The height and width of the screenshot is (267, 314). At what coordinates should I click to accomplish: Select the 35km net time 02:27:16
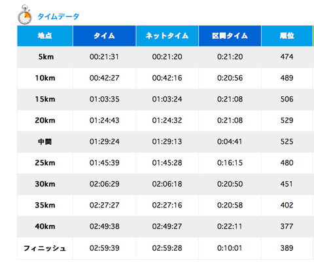(x=167, y=205)
